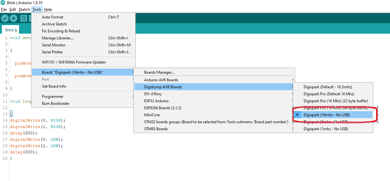Choose Auto Format from Tools menu
Image resolution: width=390 pixels, height=181 pixels.
click(84, 17)
